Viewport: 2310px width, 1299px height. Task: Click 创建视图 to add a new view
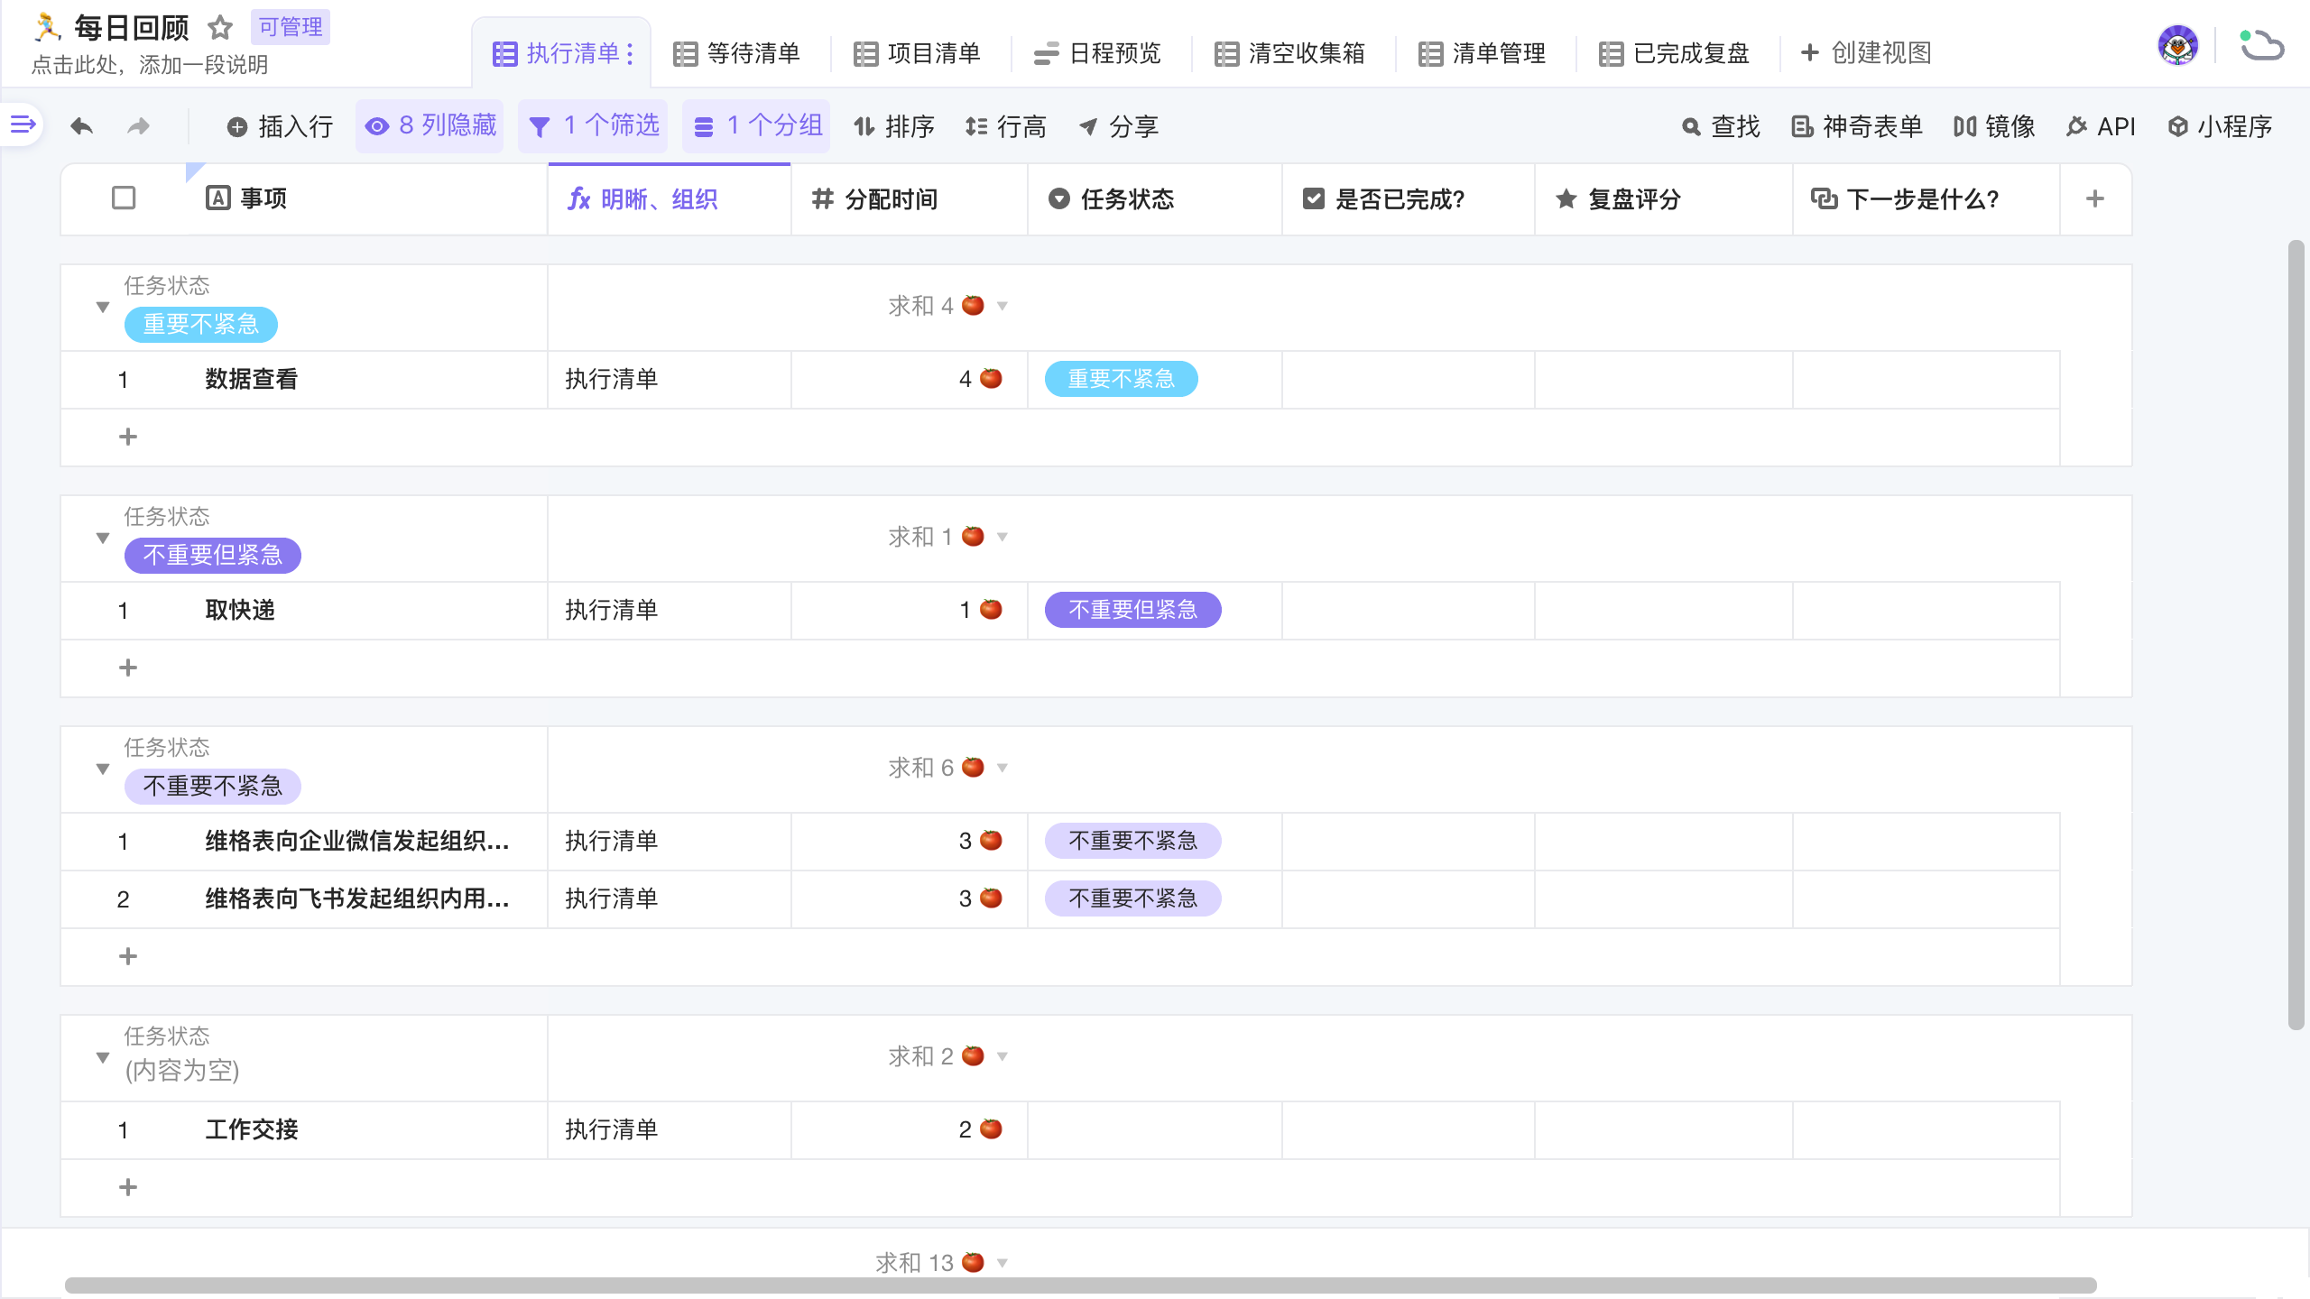click(x=1864, y=54)
